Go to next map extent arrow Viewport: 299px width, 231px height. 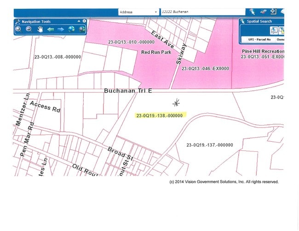click(61, 29)
